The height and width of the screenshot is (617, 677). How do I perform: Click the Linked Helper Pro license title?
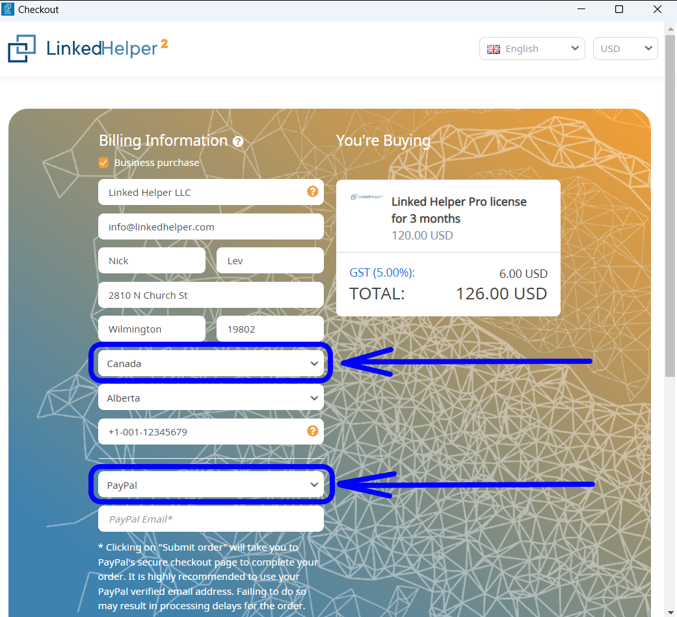click(458, 210)
